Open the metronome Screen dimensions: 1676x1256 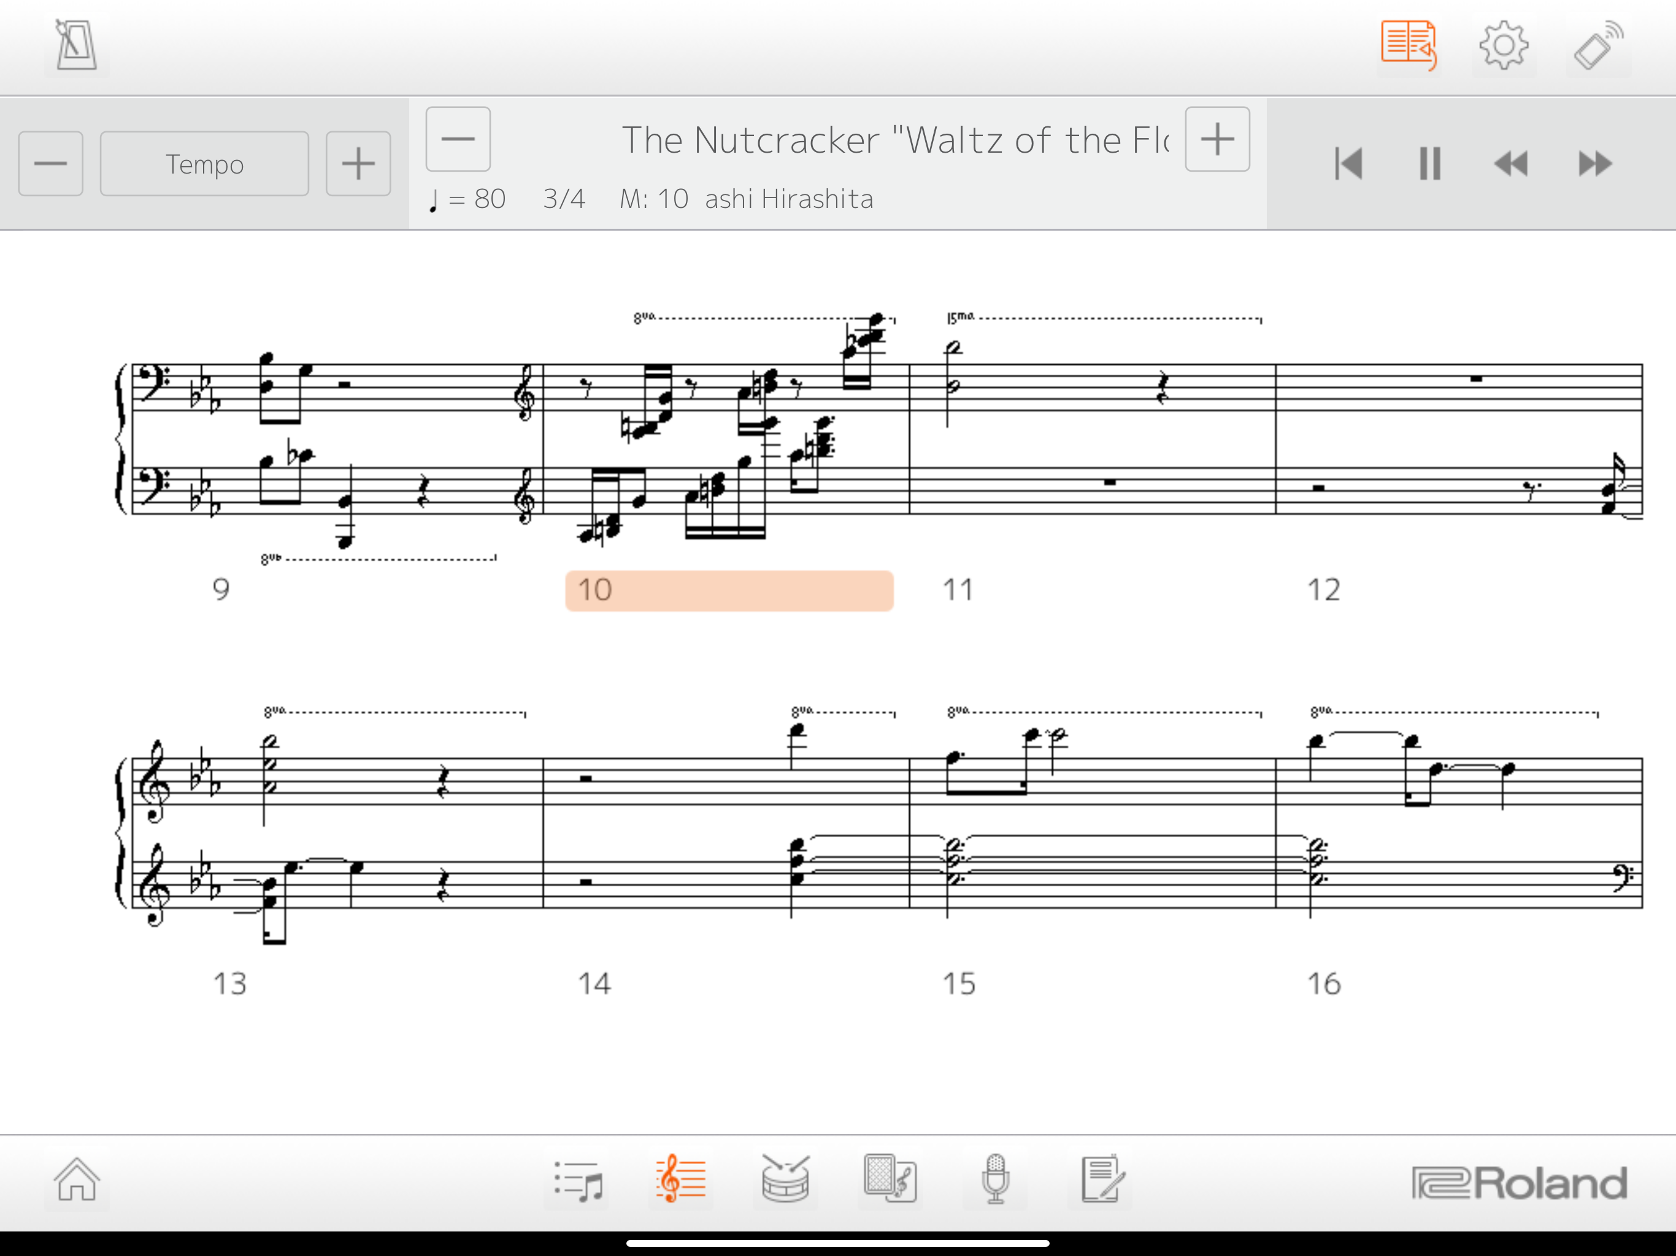click(77, 45)
